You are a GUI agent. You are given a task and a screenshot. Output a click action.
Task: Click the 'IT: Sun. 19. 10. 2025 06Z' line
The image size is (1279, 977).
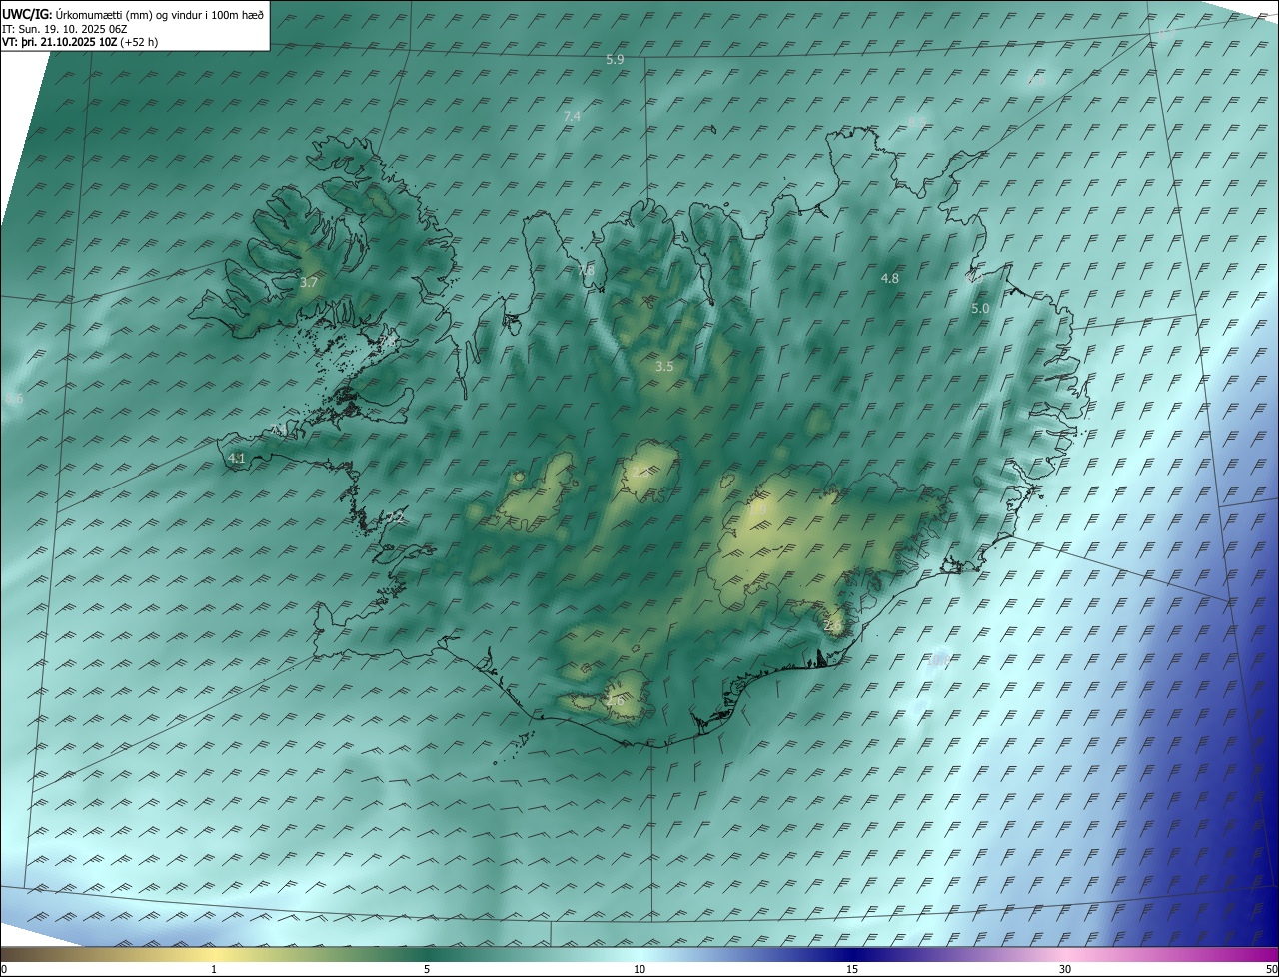63,28
